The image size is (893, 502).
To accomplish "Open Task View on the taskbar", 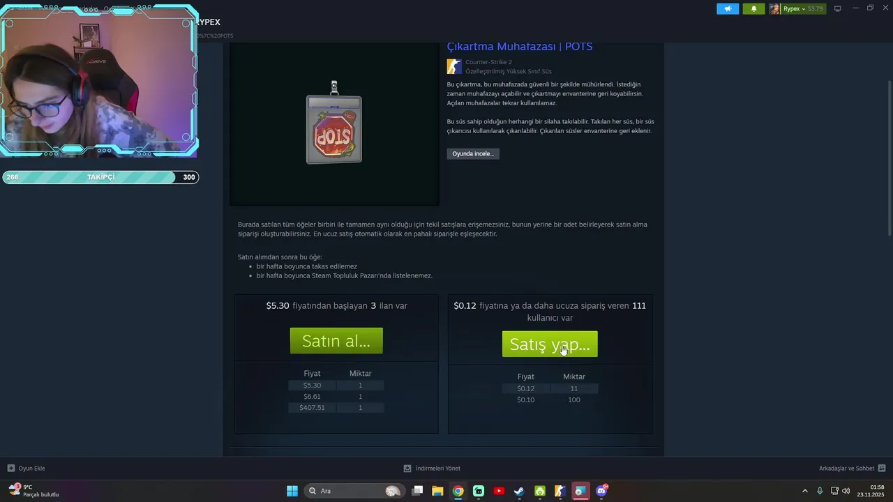I will pyautogui.click(x=417, y=491).
